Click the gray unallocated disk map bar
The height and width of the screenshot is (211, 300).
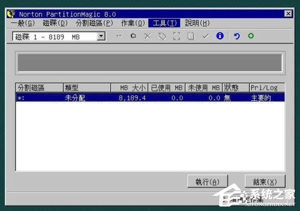tap(150, 63)
